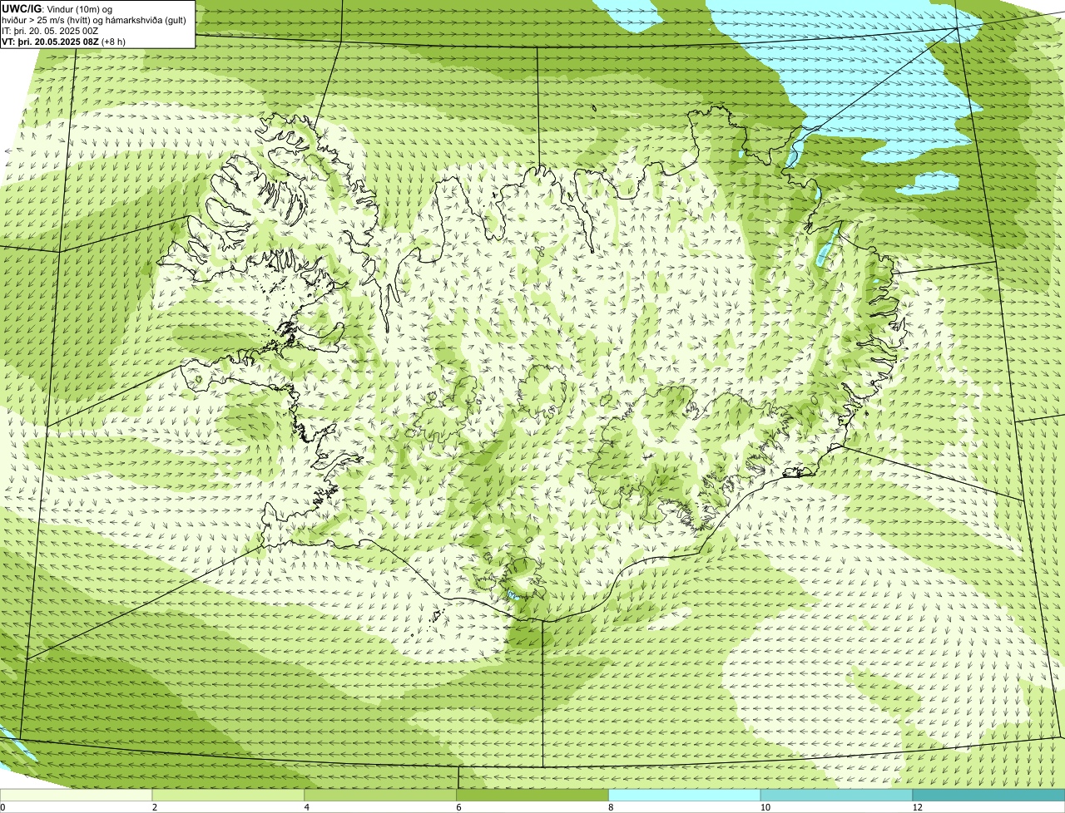
Task: Click the '6' label on the scale
Action: pyautogui.click(x=458, y=807)
